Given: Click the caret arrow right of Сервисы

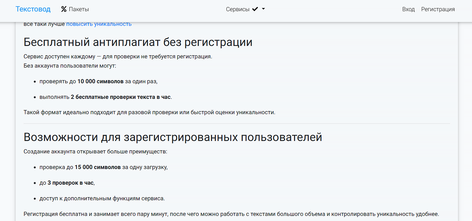Looking at the screenshot, I should click(263, 9).
